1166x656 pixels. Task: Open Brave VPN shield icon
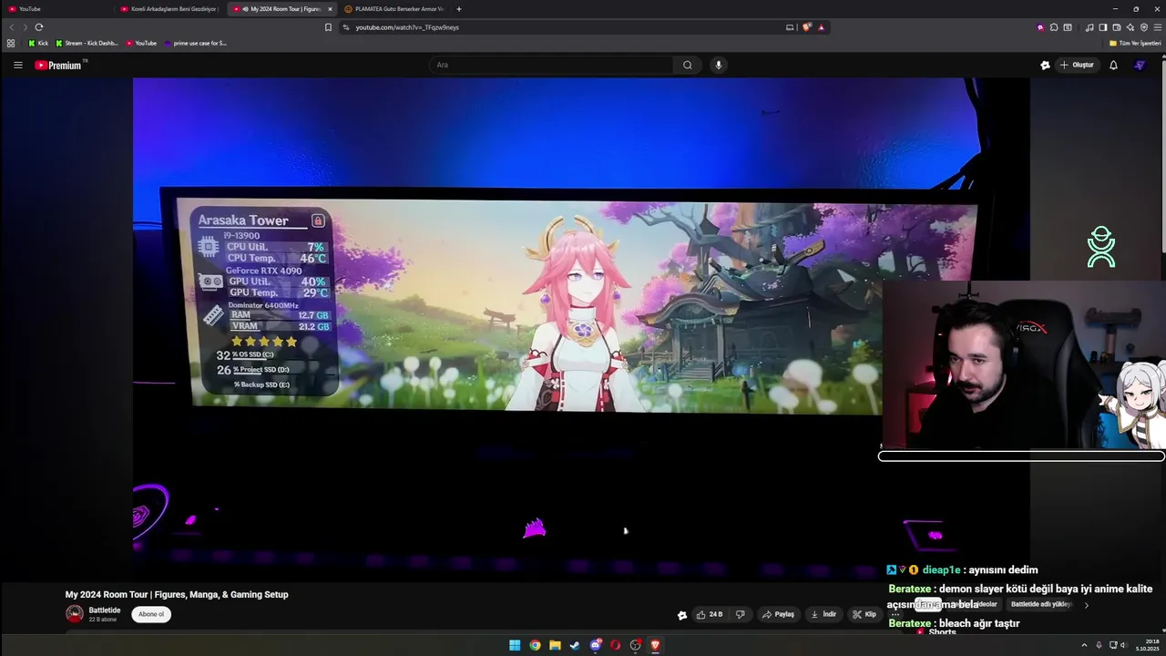pyautogui.click(x=1144, y=27)
